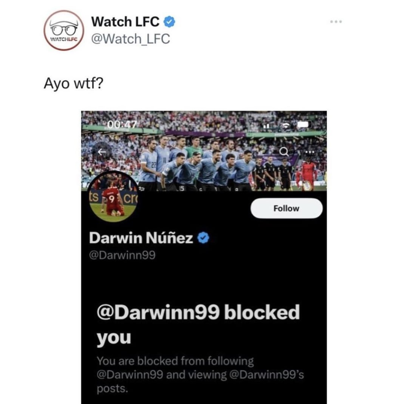Screen dimensions: 408x404
Task: Open the @Watch_LFC handle link
Action: (x=131, y=39)
